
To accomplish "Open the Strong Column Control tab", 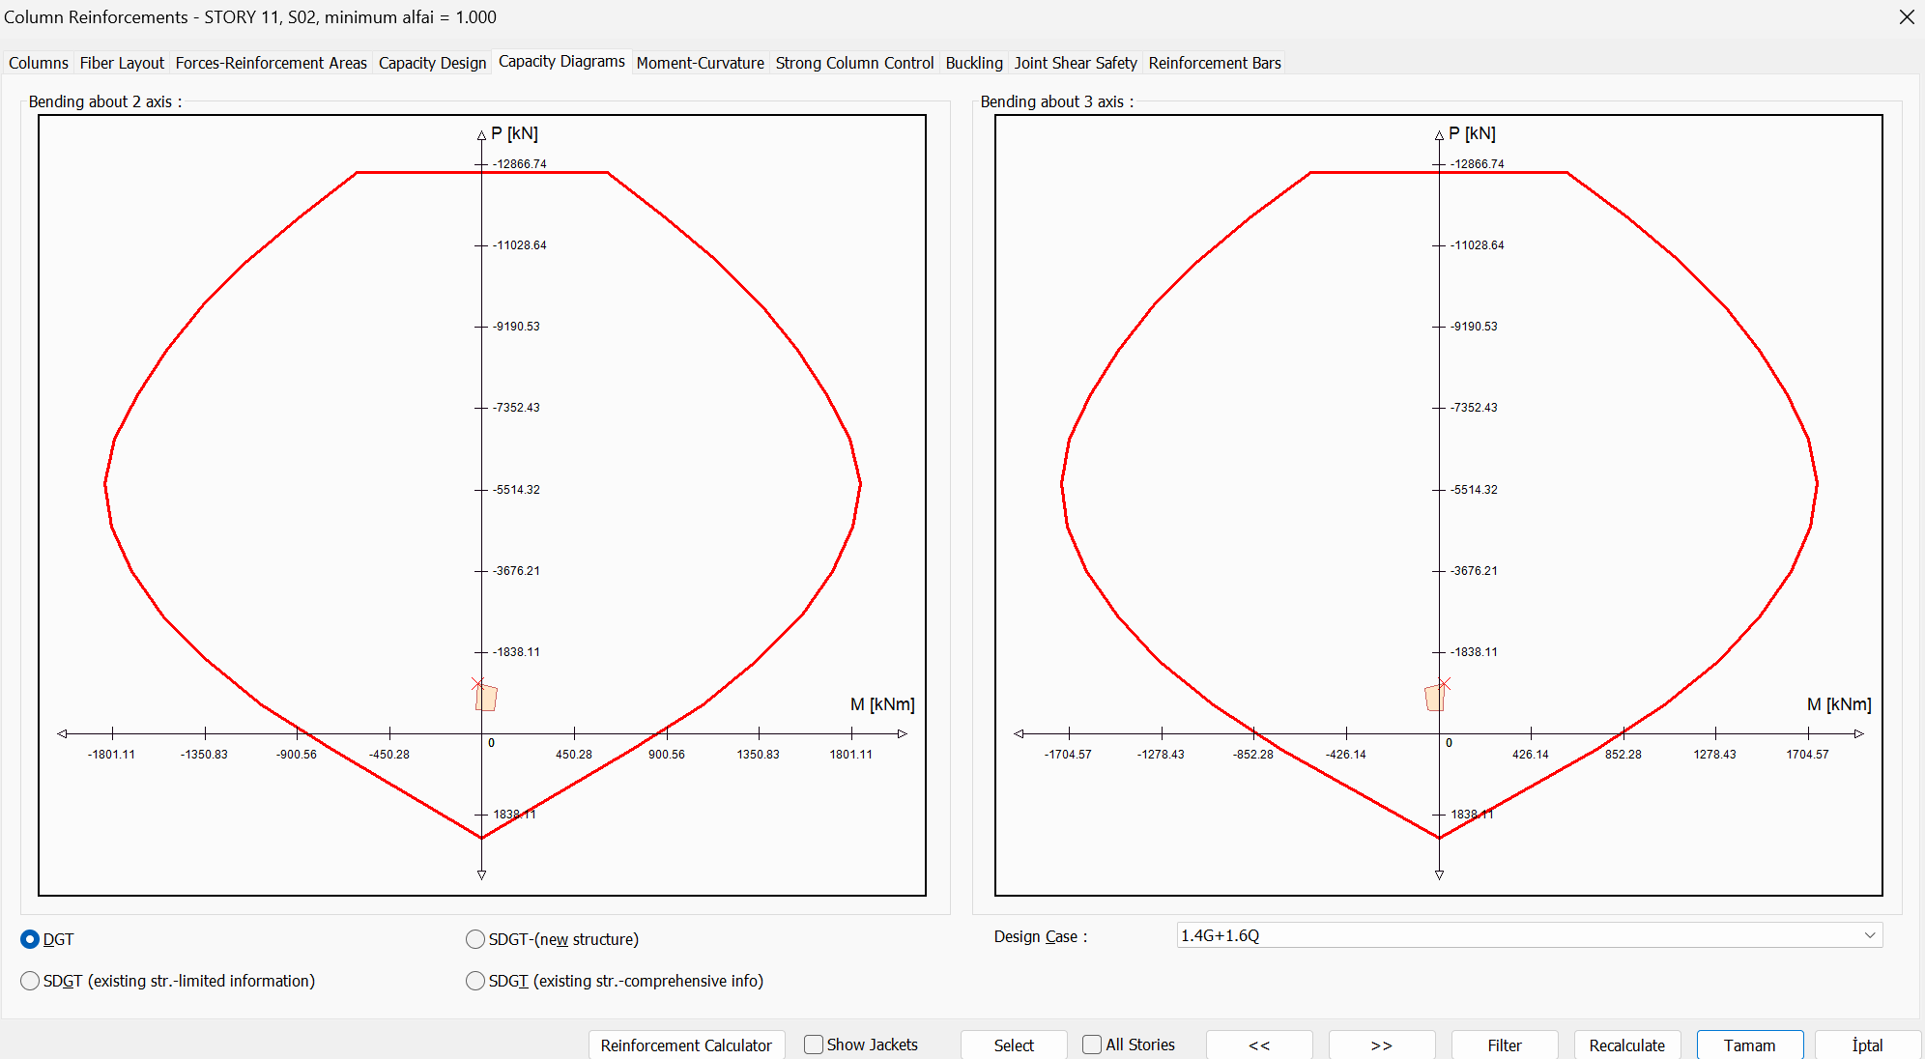I will coord(854,63).
